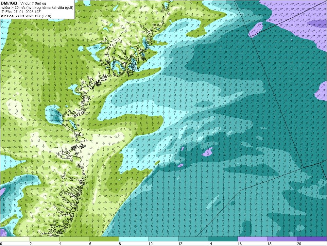The image size is (327, 246).
Task: Click the legend scale label '4'
Action: click(60, 244)
